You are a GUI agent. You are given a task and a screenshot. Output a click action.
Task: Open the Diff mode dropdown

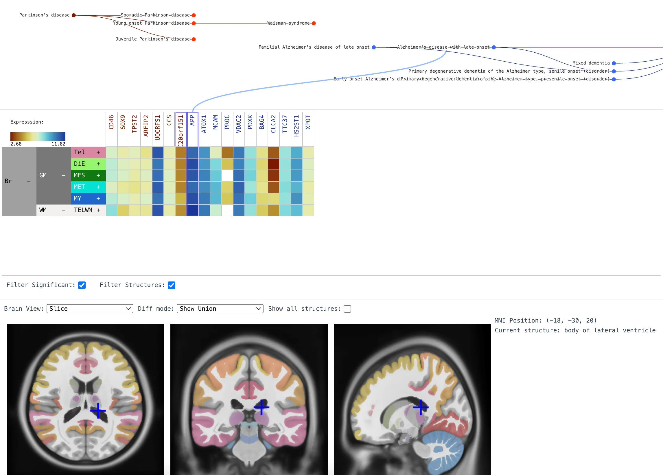coord(220,309)
